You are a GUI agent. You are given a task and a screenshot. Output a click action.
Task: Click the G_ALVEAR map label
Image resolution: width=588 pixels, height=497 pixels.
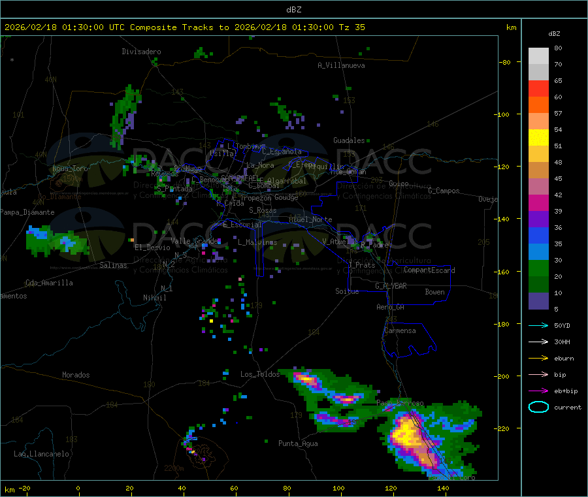pyautogui.click(x=391, y=286)
